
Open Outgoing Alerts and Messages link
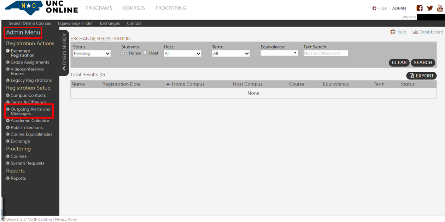click(30, 112)
